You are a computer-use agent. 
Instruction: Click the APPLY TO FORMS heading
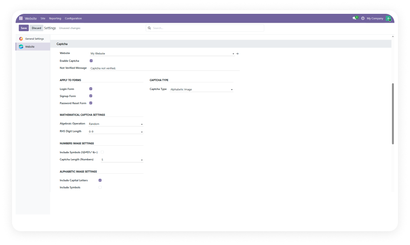pos(70,80)
